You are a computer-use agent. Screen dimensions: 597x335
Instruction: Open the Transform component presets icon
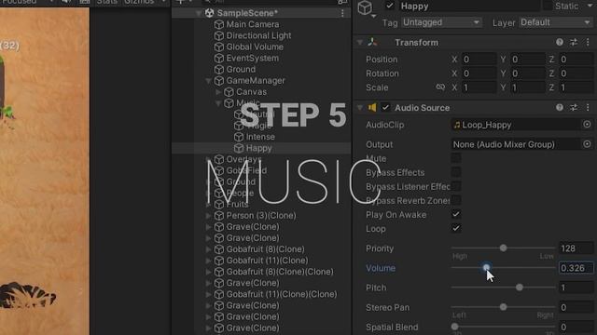tap(574, 42)
